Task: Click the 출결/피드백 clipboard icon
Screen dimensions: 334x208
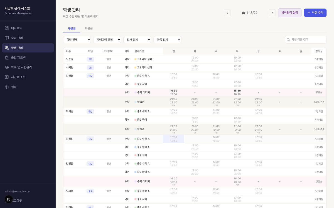Action: (7, 57)
